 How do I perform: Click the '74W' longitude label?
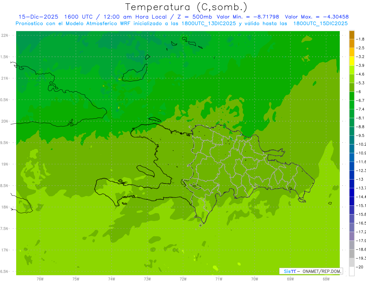(x=112, y=279)
